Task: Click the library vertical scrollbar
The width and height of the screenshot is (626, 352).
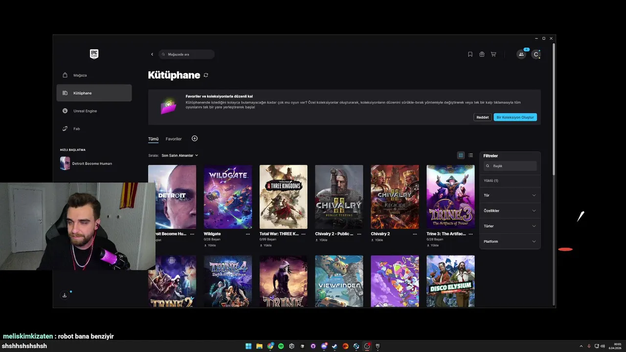Action: 554,109
